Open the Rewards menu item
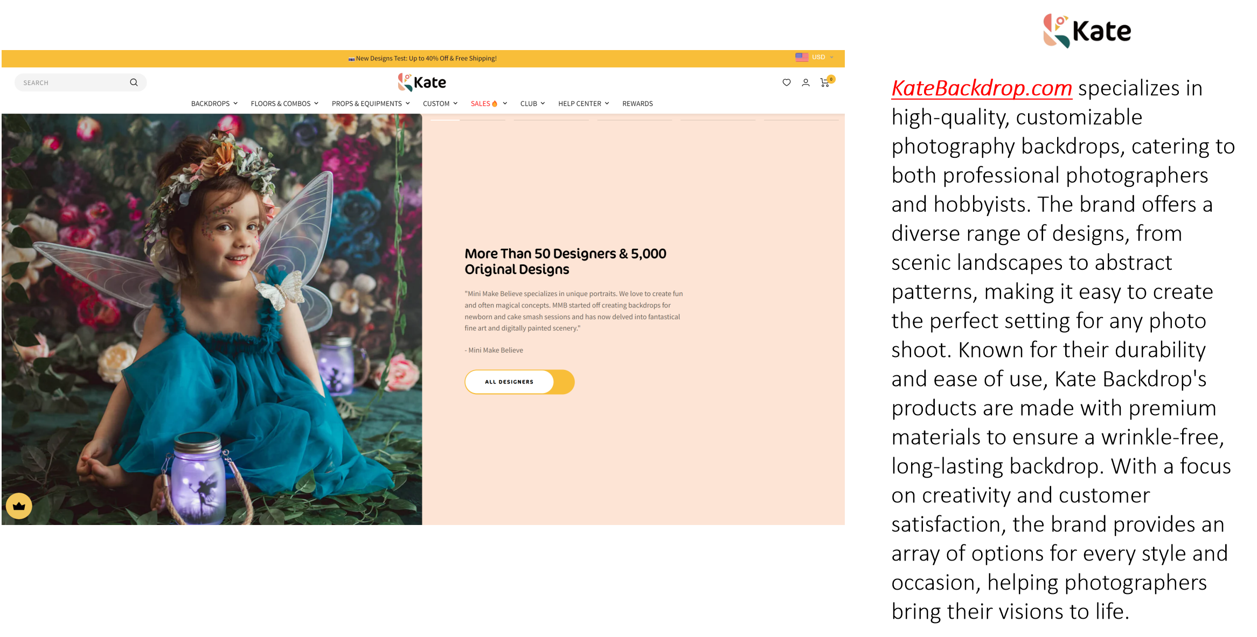The height and width of the screenshot is (637, 1257). tap(637, 103)
